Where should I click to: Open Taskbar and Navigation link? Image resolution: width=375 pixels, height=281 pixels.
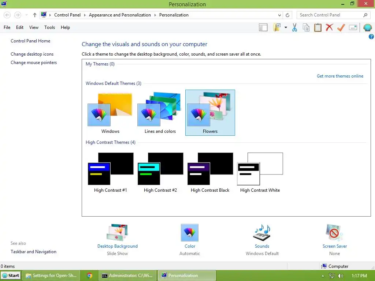[33, 252]
